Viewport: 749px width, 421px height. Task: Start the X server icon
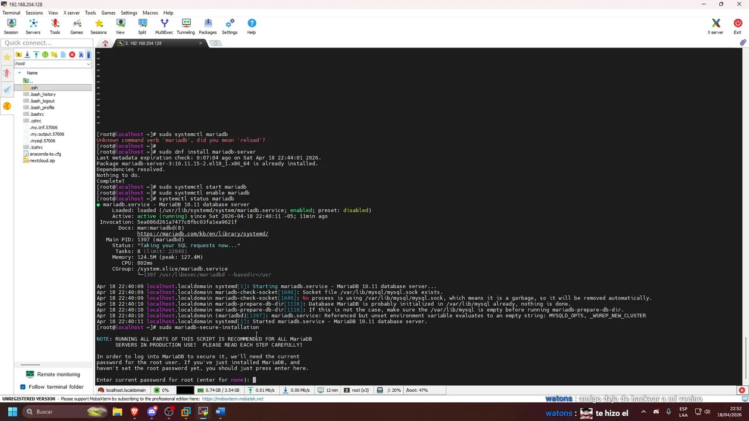[716, 26]
